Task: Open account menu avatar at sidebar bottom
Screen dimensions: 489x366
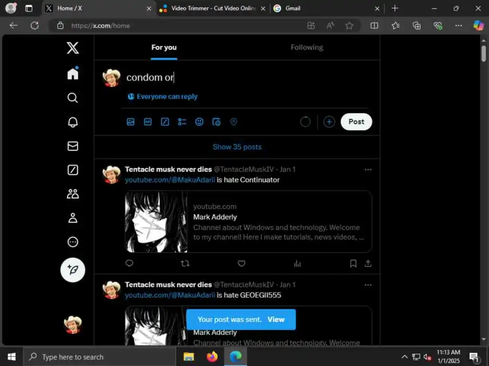Action: 73,325
